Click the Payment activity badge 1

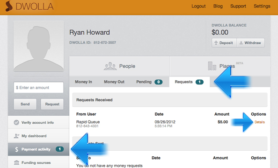59,149
